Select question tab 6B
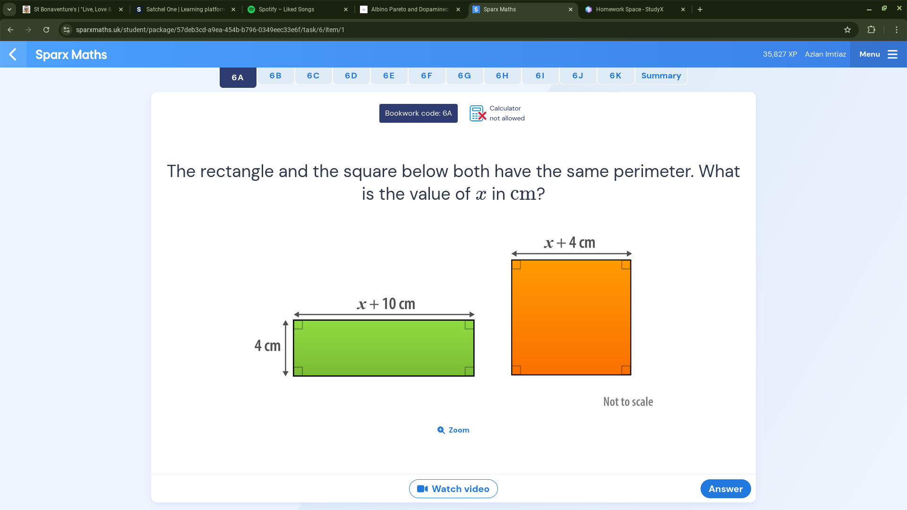The height and width of the screenshot is (510, 907). coord(276,76)
